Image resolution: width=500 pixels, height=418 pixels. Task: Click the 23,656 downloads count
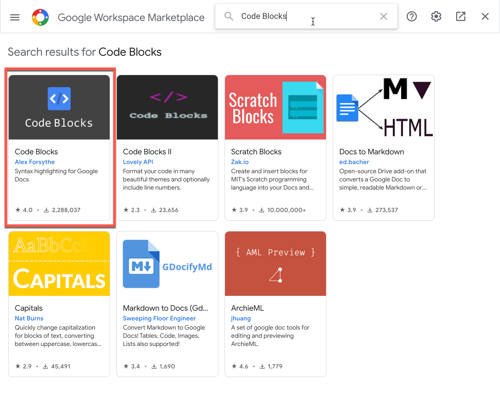point(165,210)
